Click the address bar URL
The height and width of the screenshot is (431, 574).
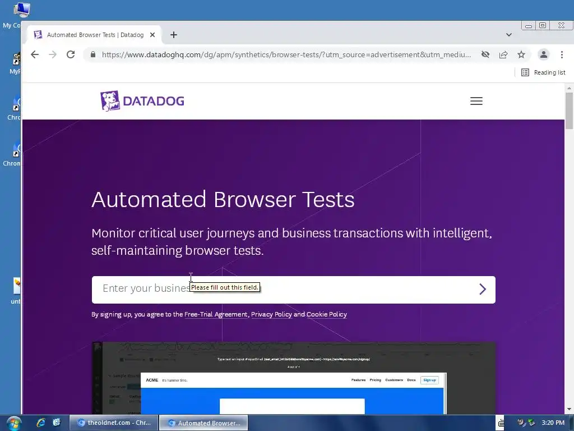click(x=286, y=54)
